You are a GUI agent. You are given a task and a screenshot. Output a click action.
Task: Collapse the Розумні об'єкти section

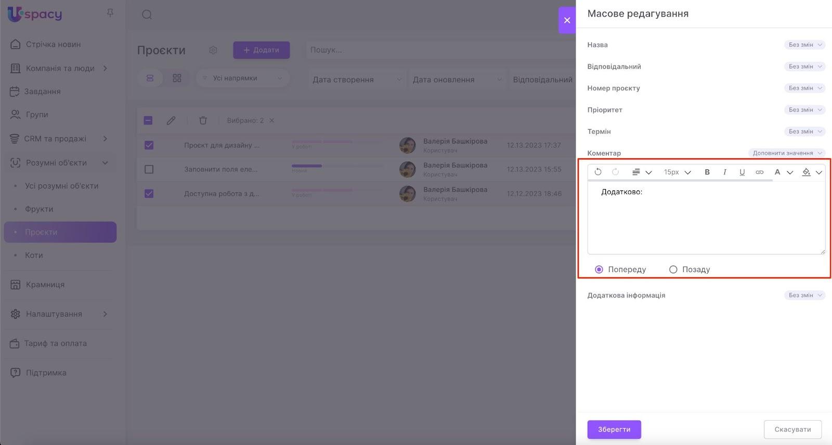[x=105, y=163]
